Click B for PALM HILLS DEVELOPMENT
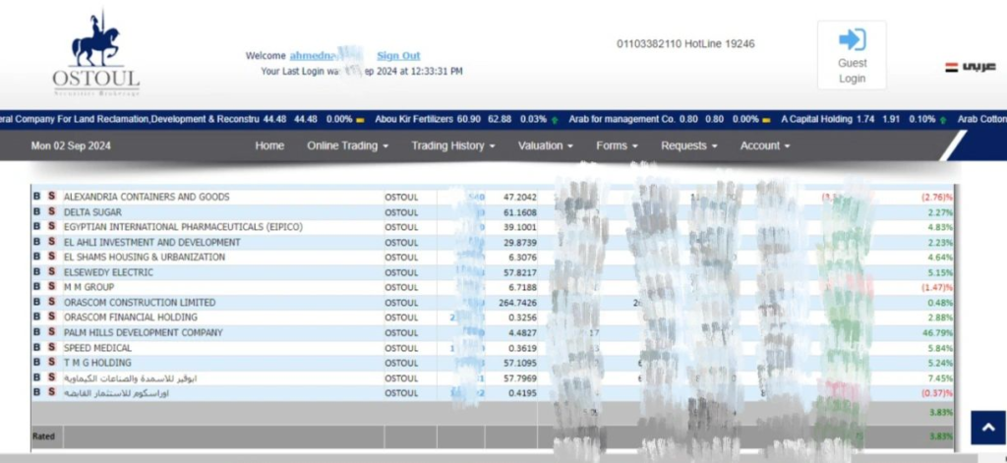Viewport: 1007px width, 463px height. coord(36,332)
